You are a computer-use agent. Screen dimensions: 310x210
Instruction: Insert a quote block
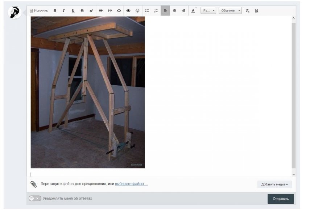click(x=110, y=11)
